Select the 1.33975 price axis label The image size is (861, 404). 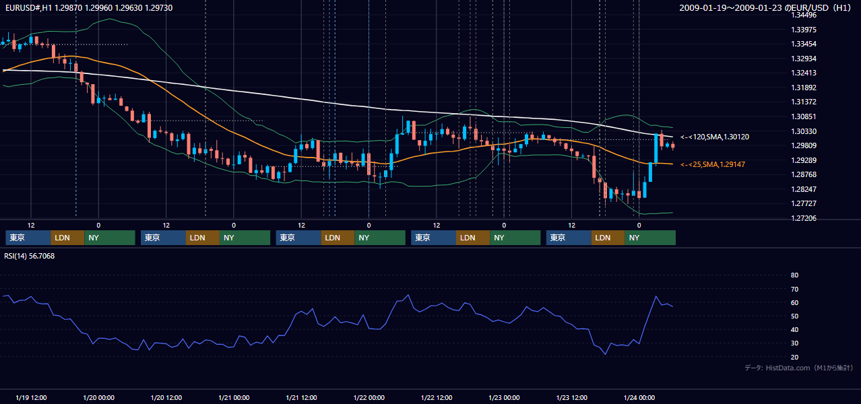pos(804,30)
